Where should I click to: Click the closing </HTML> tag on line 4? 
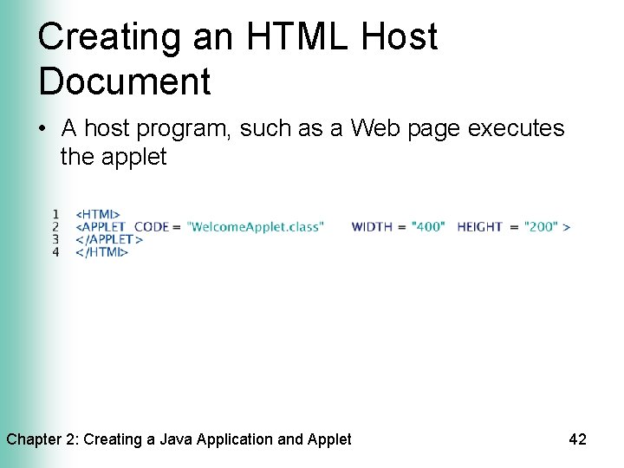(x=102, y=252)
